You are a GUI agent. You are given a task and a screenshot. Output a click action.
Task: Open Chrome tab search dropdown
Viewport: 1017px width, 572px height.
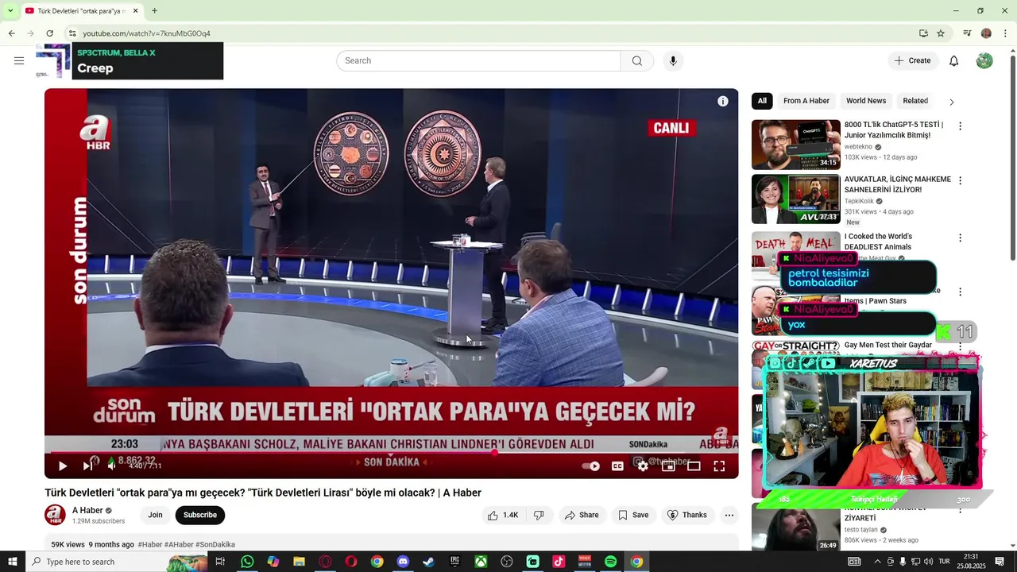10,11
